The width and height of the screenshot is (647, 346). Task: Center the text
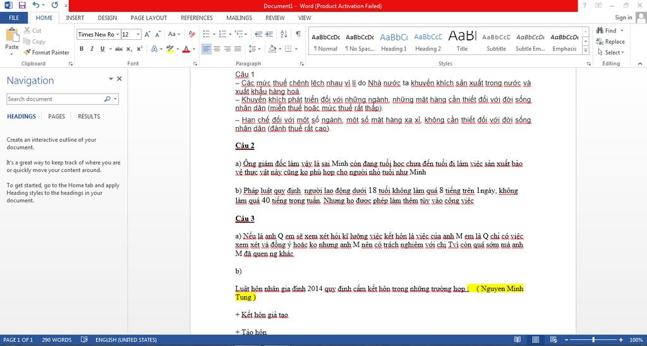click(217, 49)
